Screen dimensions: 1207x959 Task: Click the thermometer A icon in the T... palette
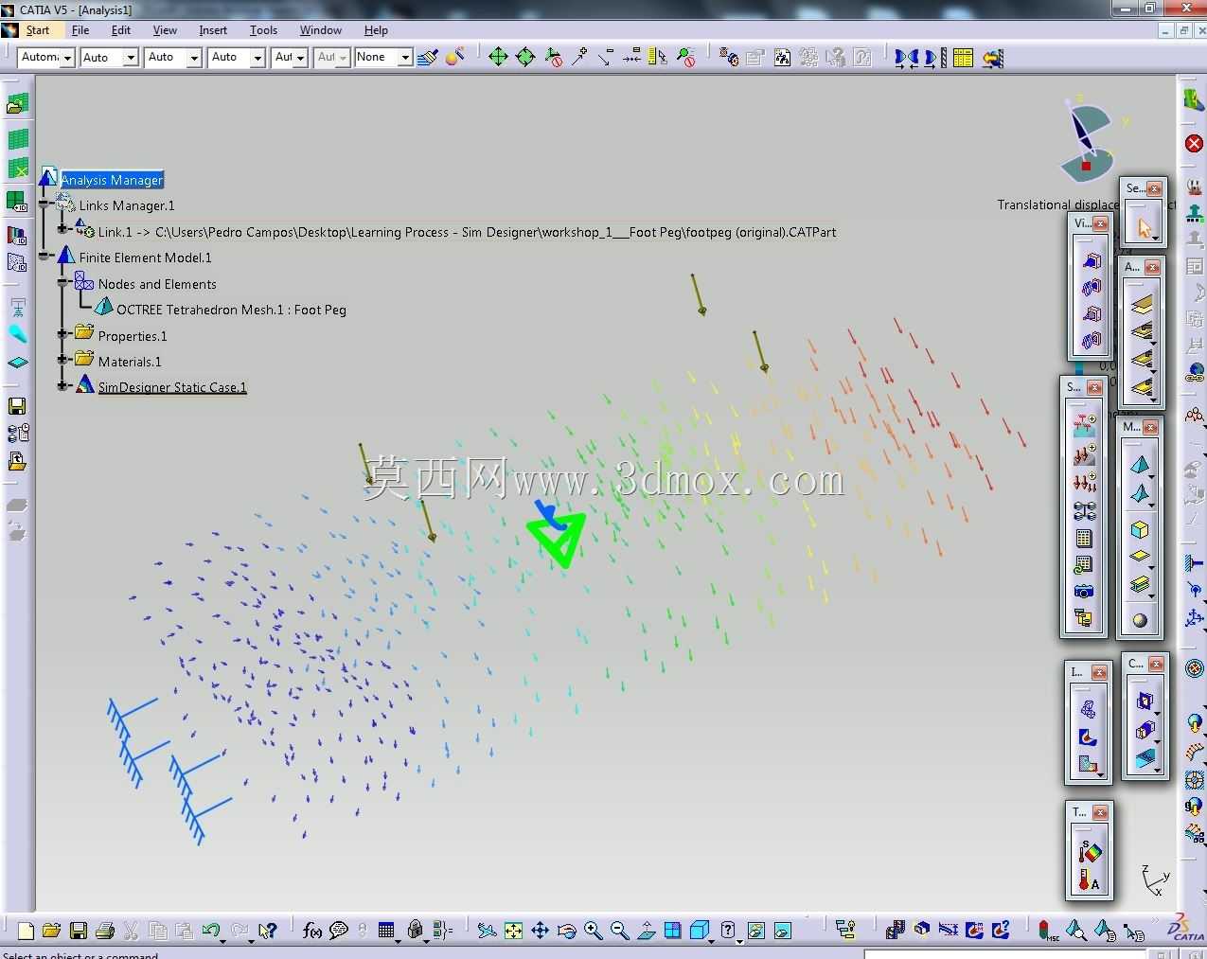(x=1089, y=881)
